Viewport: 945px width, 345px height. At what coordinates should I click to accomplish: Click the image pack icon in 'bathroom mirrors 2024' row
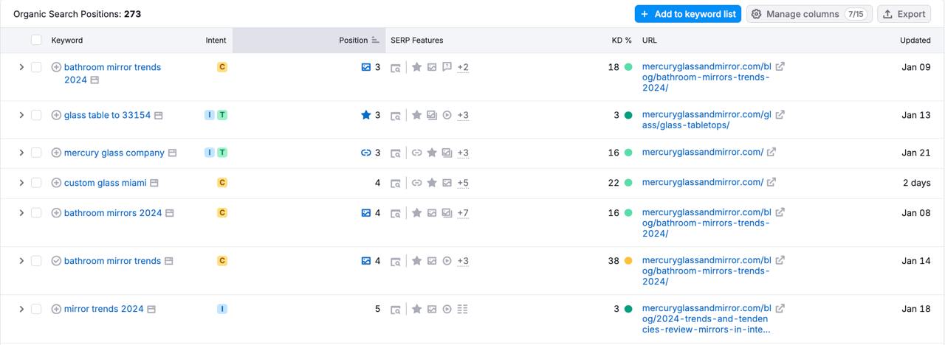click(365, 213)
